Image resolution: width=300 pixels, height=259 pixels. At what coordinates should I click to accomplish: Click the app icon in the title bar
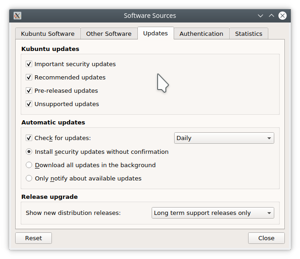(x=17, y=16)
